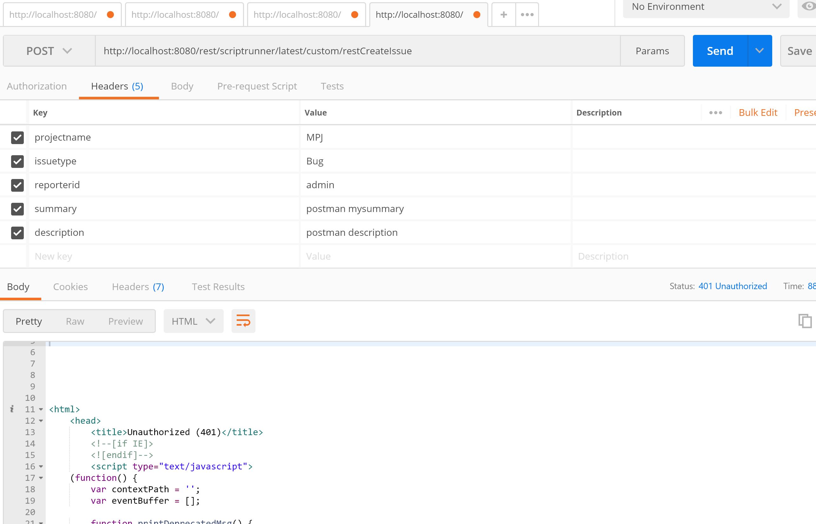The height and width of the screenshot is (524, 816).
Task: Open Bulk Edit for headers
Action: (x=758, y=112)
